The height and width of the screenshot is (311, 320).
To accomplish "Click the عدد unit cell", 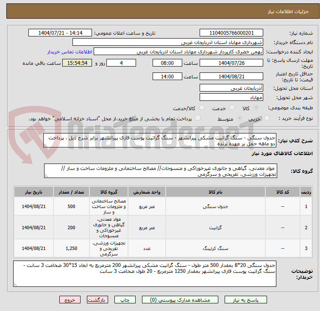I will point(147,248).
